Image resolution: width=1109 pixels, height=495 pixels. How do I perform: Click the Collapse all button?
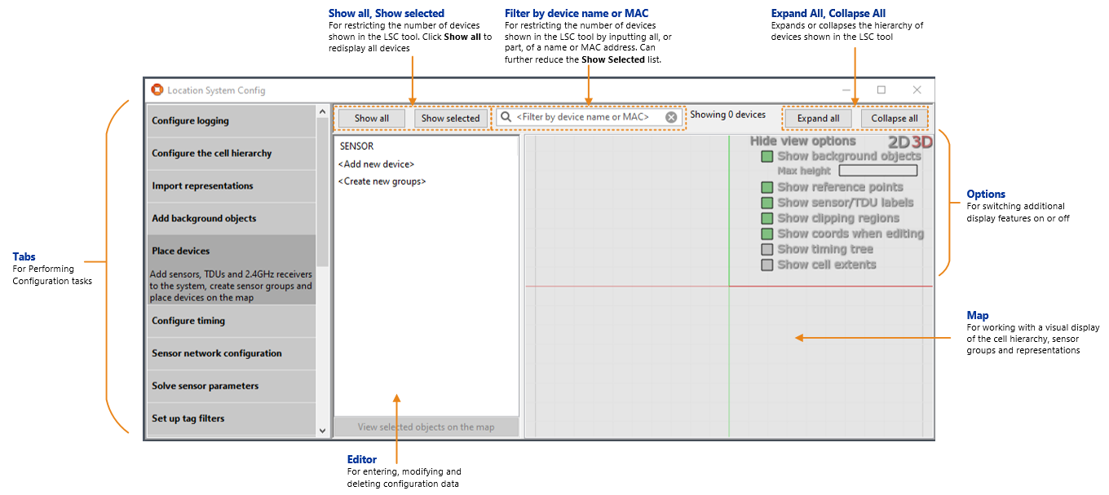coord(895,118)
